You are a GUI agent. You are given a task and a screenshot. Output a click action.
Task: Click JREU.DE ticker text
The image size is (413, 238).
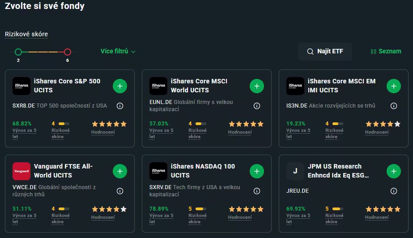click(298, 191)
